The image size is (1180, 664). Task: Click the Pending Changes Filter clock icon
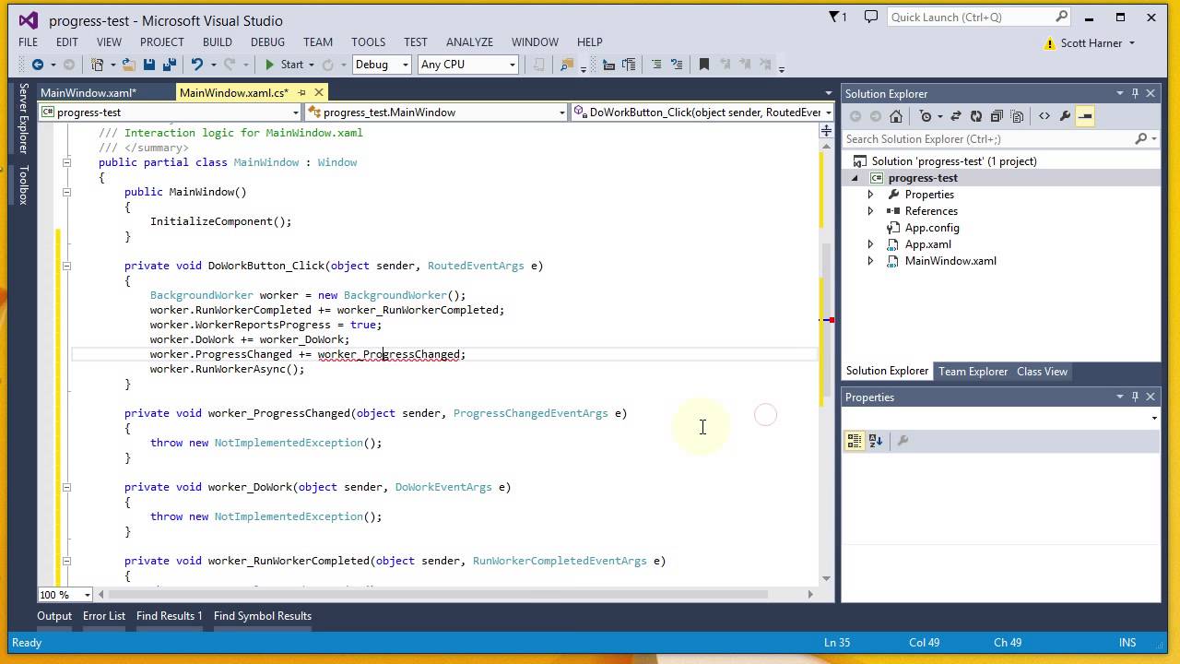(926, 116)
